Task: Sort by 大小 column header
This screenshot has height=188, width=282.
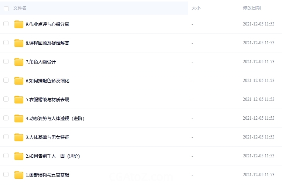Action: pos(196,8)
